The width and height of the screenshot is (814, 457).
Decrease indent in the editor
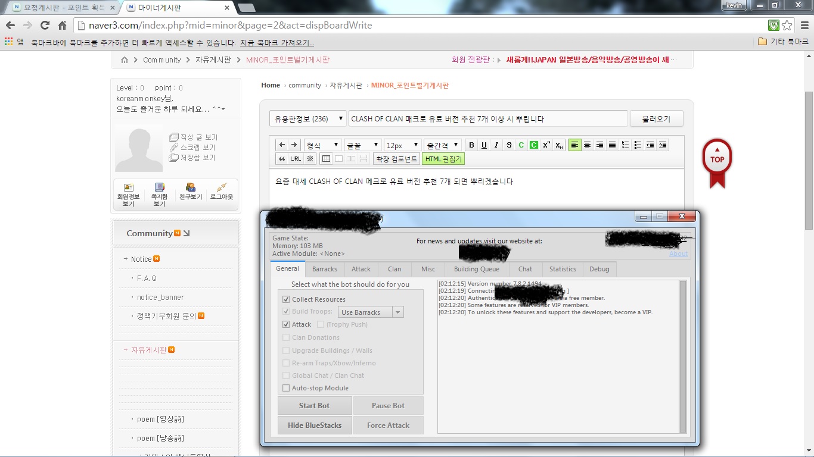pos(650,145)
